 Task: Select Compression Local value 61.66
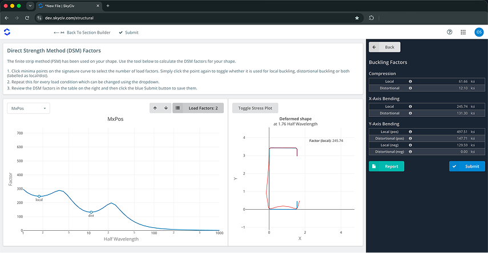(x=463, y=81)
